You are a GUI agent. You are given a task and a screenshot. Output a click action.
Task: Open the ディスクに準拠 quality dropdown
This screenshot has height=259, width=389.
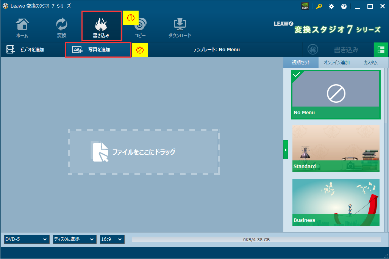pyautogui.click(x=74, y=239)
